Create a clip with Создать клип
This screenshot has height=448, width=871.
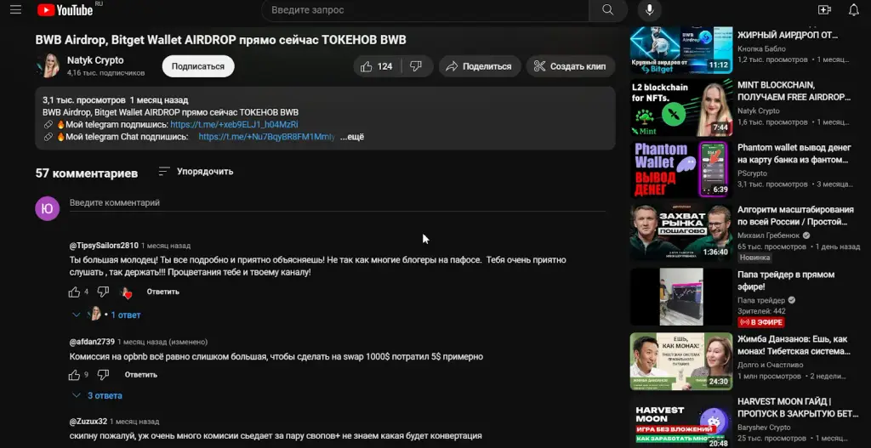click(x=571, y=66)
